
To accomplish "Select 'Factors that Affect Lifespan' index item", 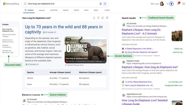I will coord(9,36).
